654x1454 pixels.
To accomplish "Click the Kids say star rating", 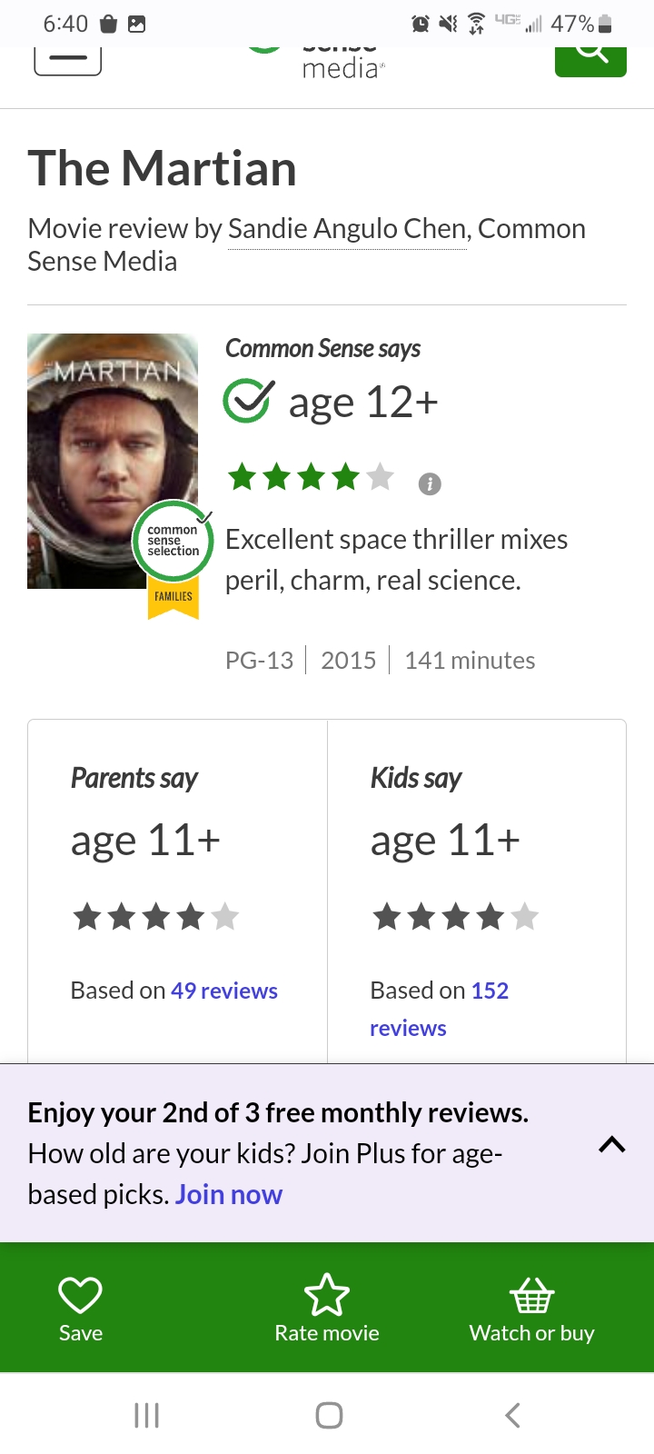I will click(455, 917).
